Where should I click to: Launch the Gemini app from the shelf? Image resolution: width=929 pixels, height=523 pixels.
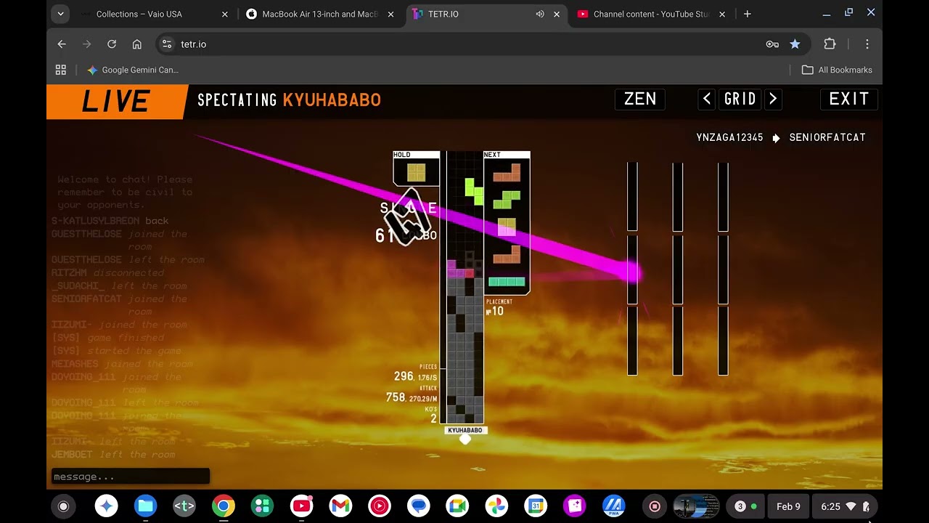106,506
